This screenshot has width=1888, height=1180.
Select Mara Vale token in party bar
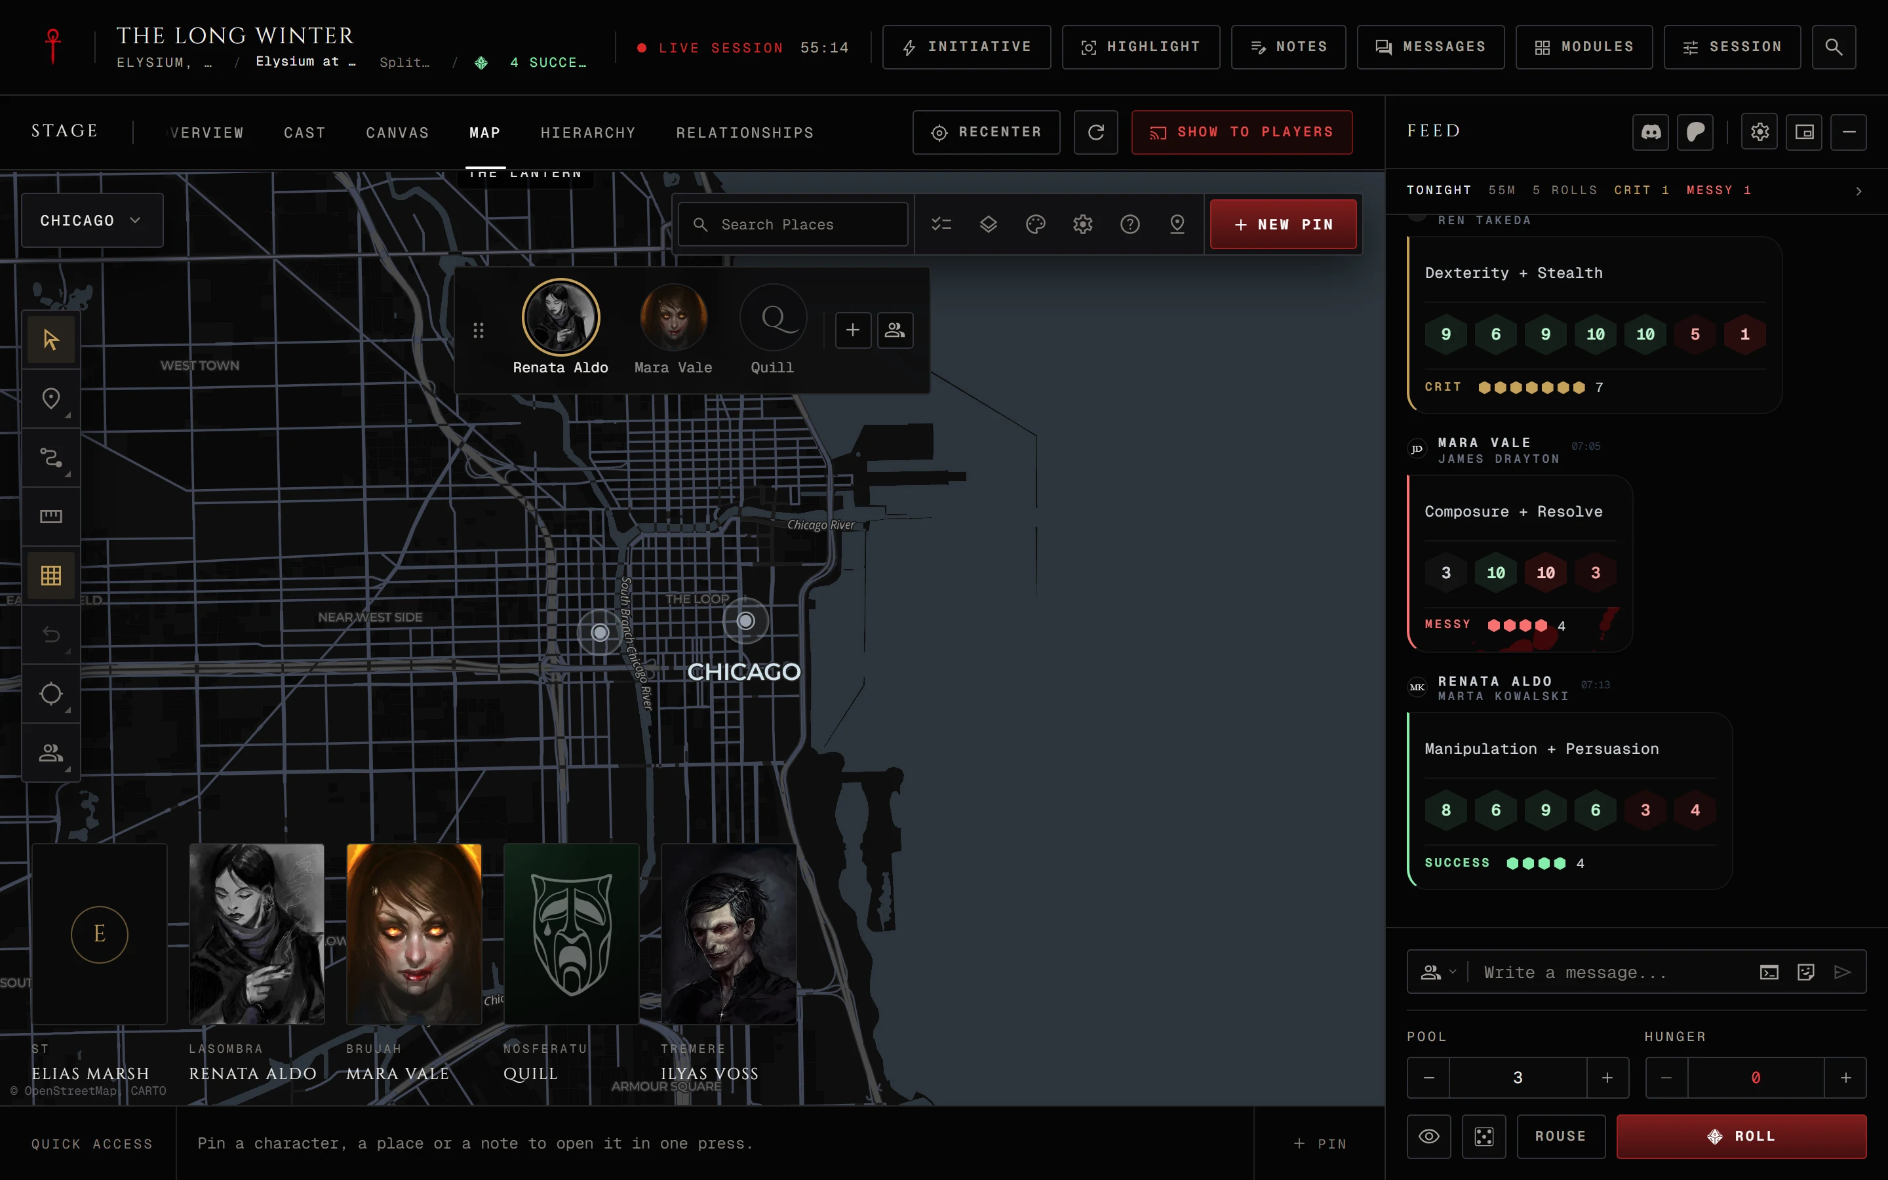point(673,329)
